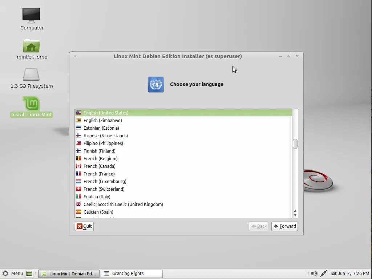Maximize the installer window
This screenshot has width=372, height=279.
(289, 56)
